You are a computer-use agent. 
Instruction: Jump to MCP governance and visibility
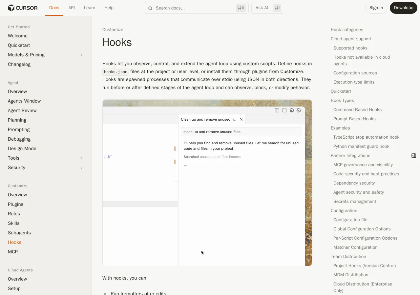tap(363, 165)
